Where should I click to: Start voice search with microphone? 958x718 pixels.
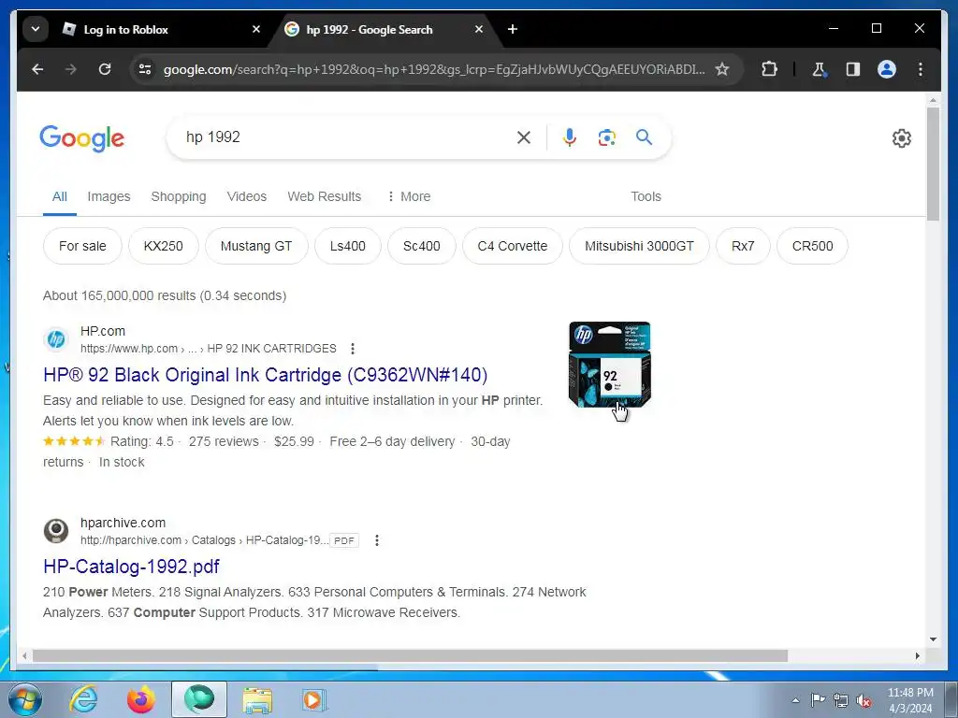[570, 137]
